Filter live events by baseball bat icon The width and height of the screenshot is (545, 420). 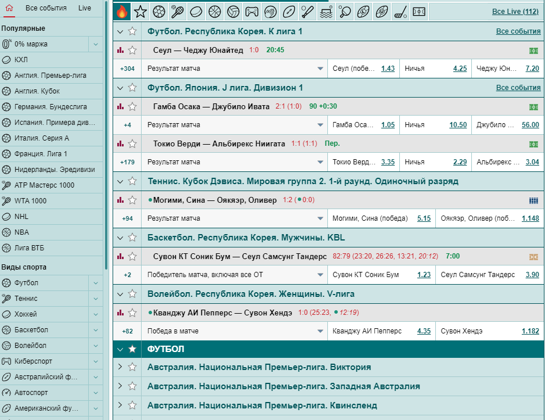click(x=308, y=12)
